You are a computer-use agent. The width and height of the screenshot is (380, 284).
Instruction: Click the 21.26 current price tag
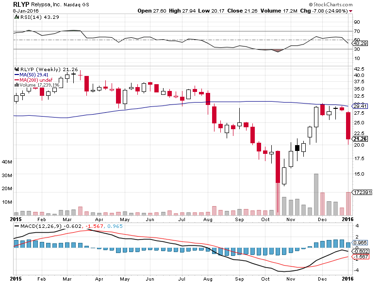[x=360, y=139]
